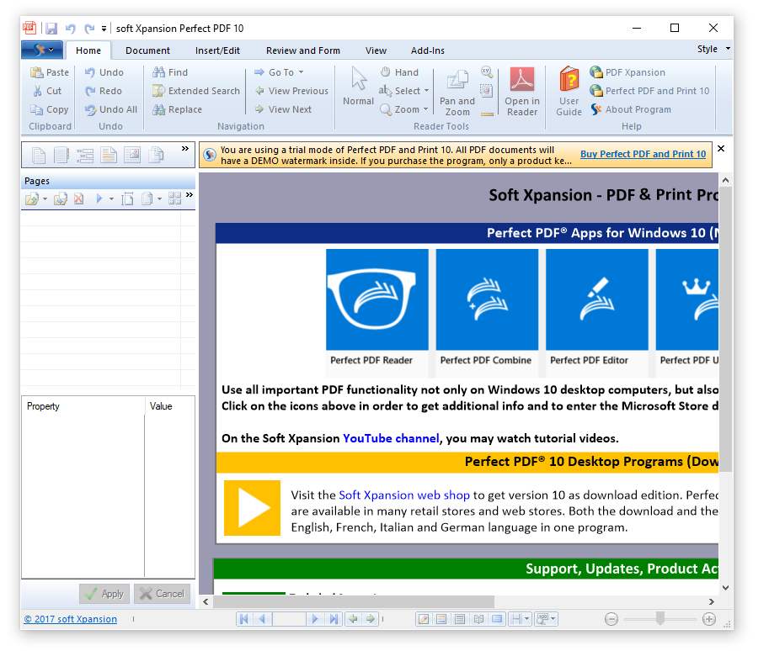
Task: Switch to the Add-Ins tab
Action: point(428,50)
